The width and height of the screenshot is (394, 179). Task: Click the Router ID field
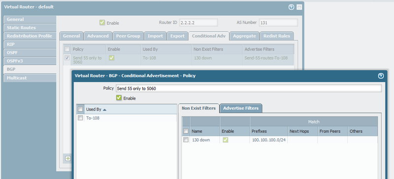click(x=198, y=23)
